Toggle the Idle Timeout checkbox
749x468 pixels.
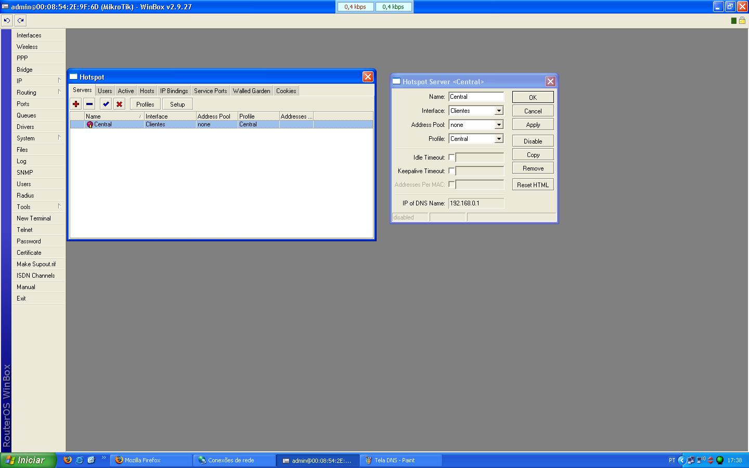tap(451, 157)
